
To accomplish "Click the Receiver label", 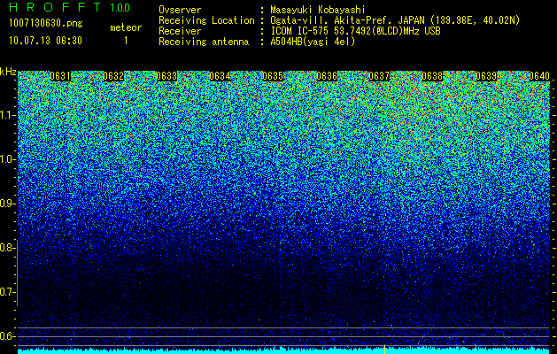I will (x=180, y=31).
